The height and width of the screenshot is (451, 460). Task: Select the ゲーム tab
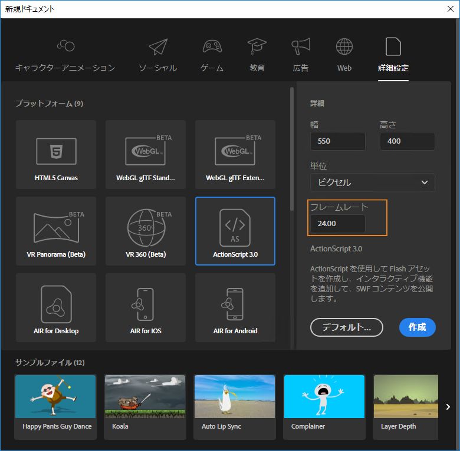coord(212,56)
